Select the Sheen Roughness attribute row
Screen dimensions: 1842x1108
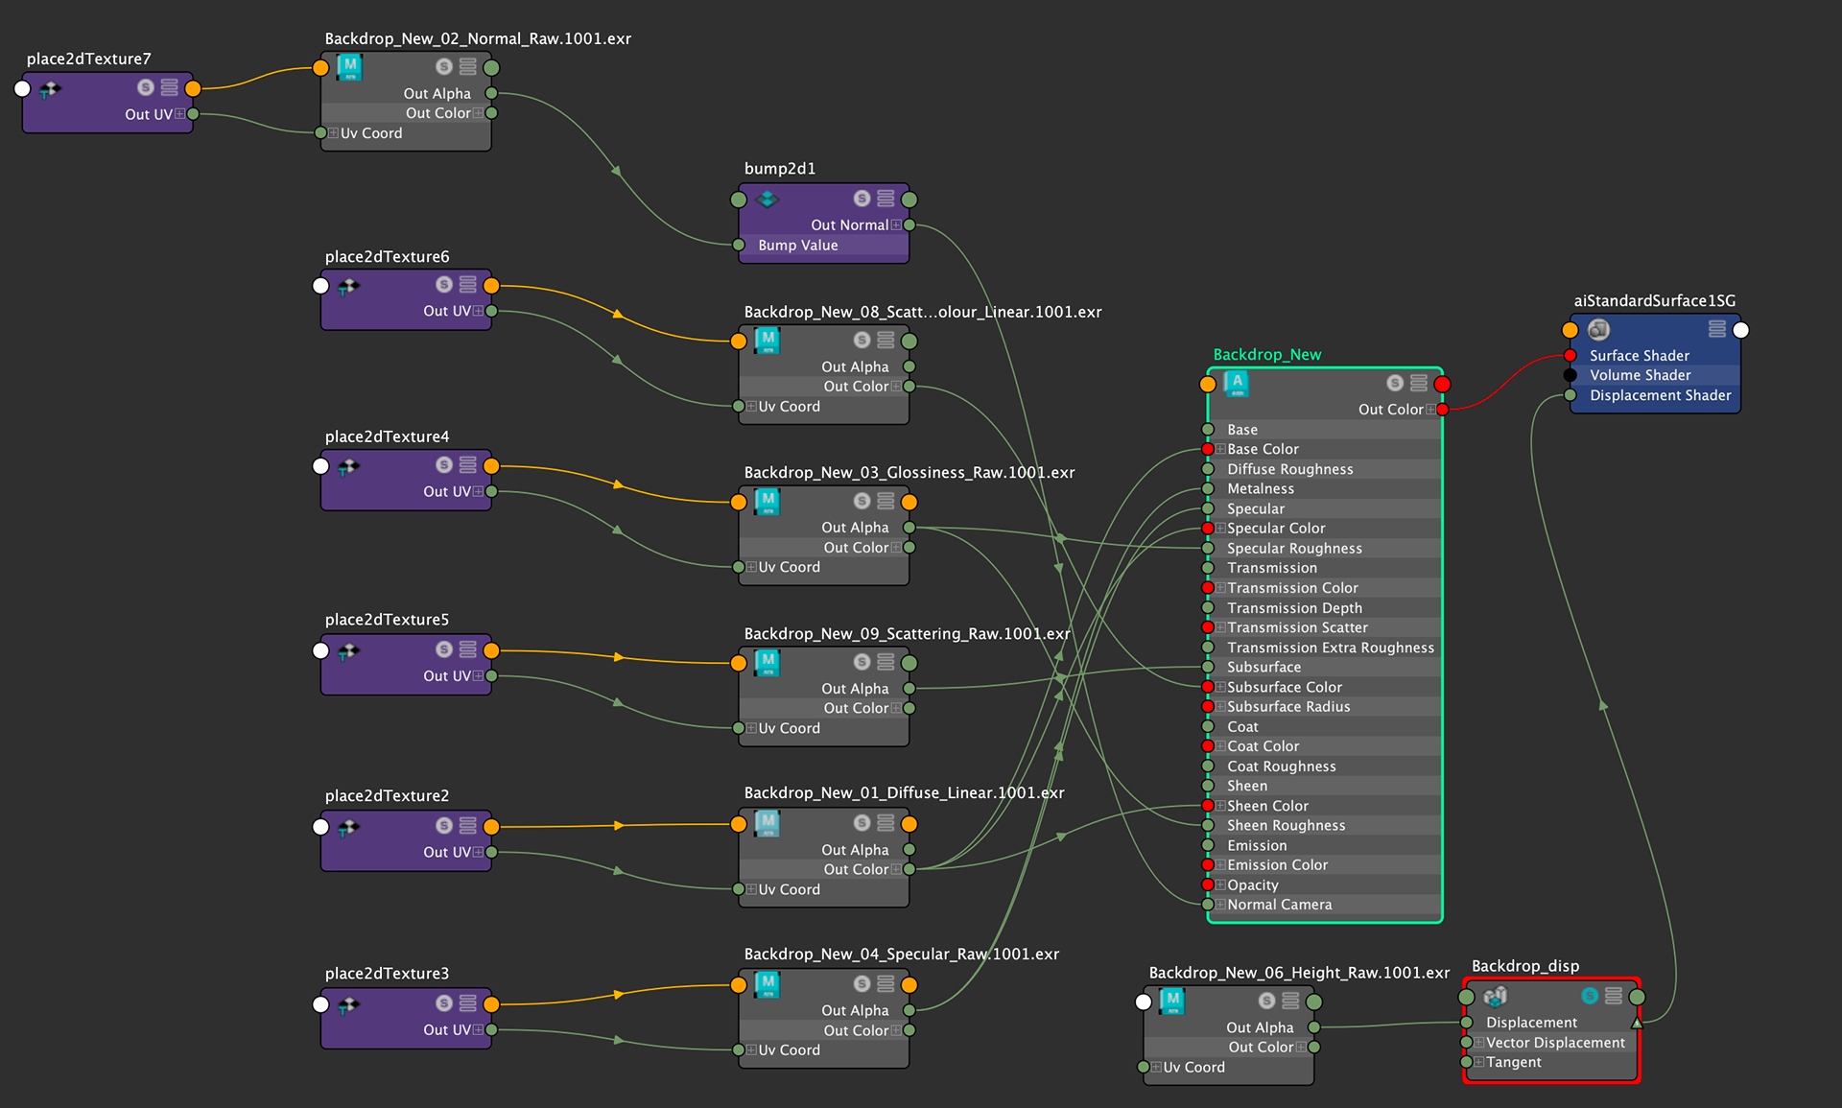click(x=1325, y=826)
